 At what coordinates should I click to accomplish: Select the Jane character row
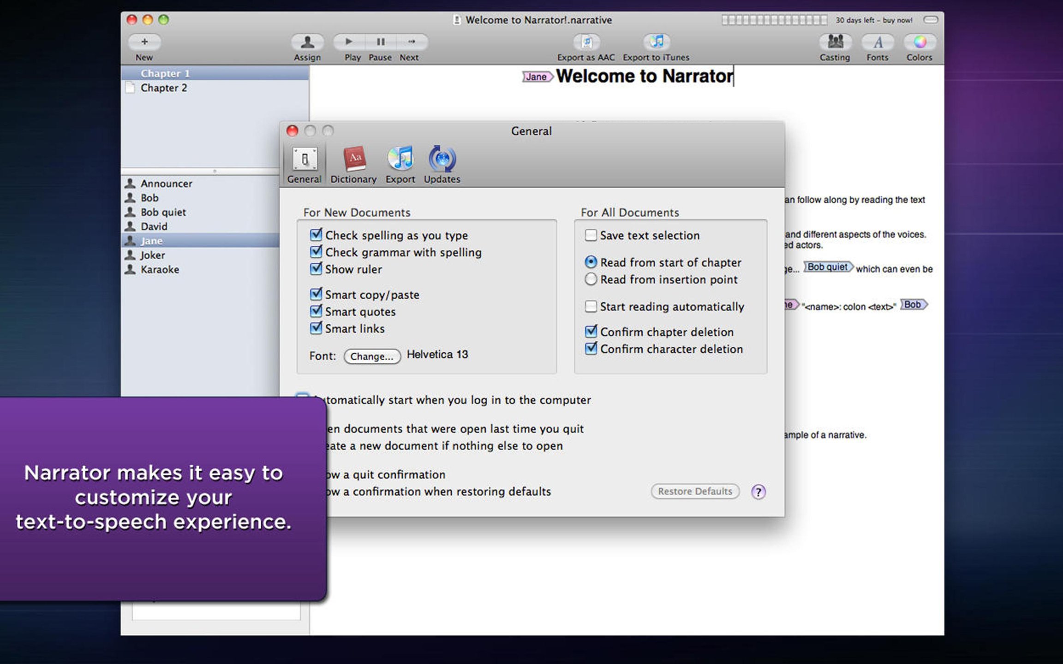200,241
